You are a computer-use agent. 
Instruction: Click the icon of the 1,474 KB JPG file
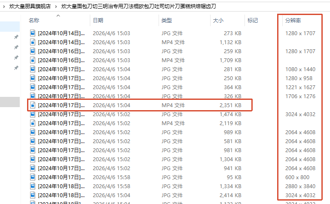pyautogui.click(x=32, y=114)
